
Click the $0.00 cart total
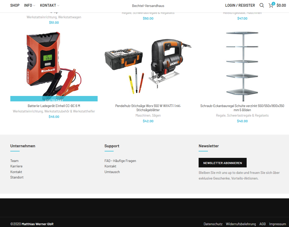click(x=281, y=5)
